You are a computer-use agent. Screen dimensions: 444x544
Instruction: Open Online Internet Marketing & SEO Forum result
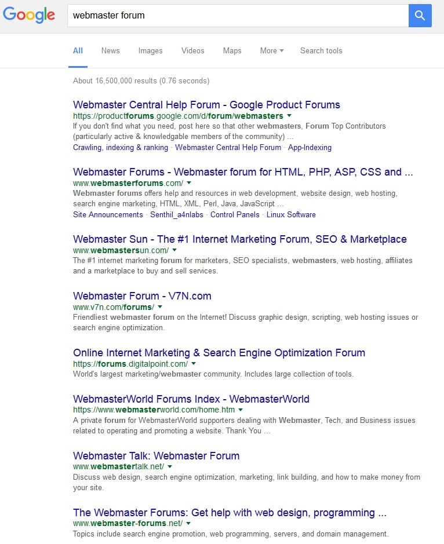[x=219, y=353]
